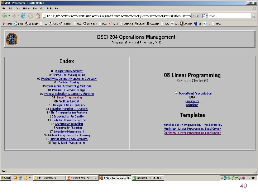Image resolution: width=258 pixels, height=194 pixels.
Task: Click inside the Google search field
Action: 229,16
